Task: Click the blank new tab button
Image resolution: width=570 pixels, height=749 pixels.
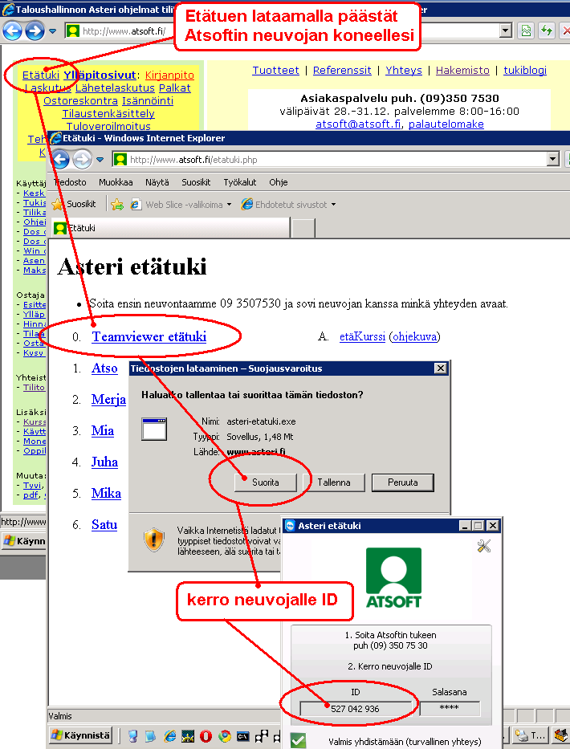Action: pyautogui.click(x=303, y=228)
